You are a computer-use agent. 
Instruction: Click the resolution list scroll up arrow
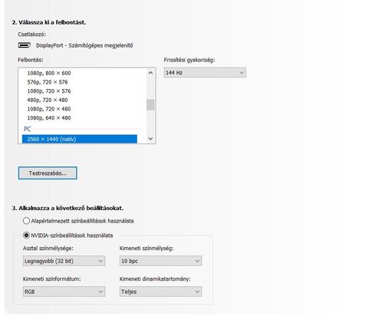pos(150,73)
